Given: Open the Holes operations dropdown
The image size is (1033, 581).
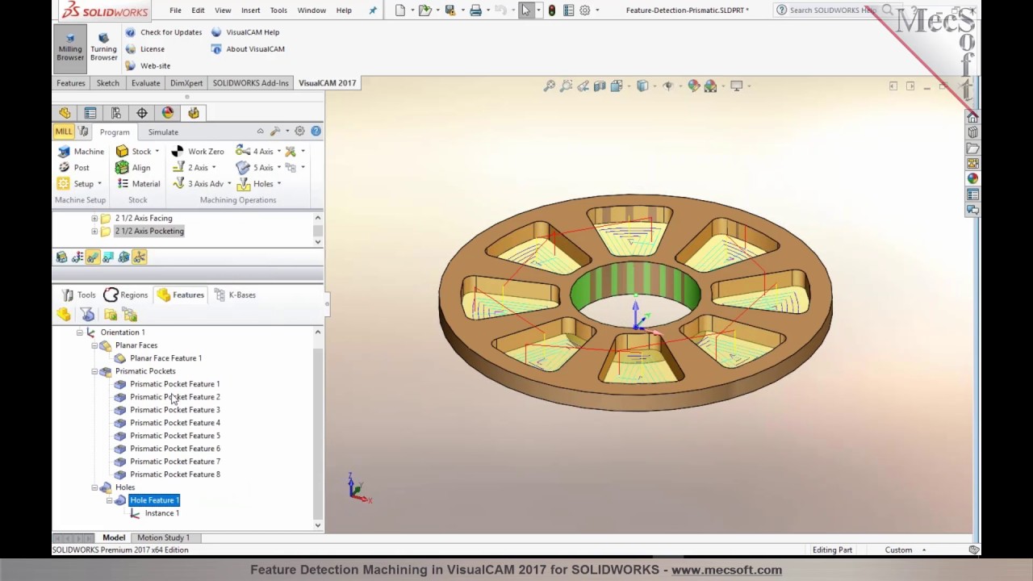Looking at the screenshot, I should tap(259, 184).
